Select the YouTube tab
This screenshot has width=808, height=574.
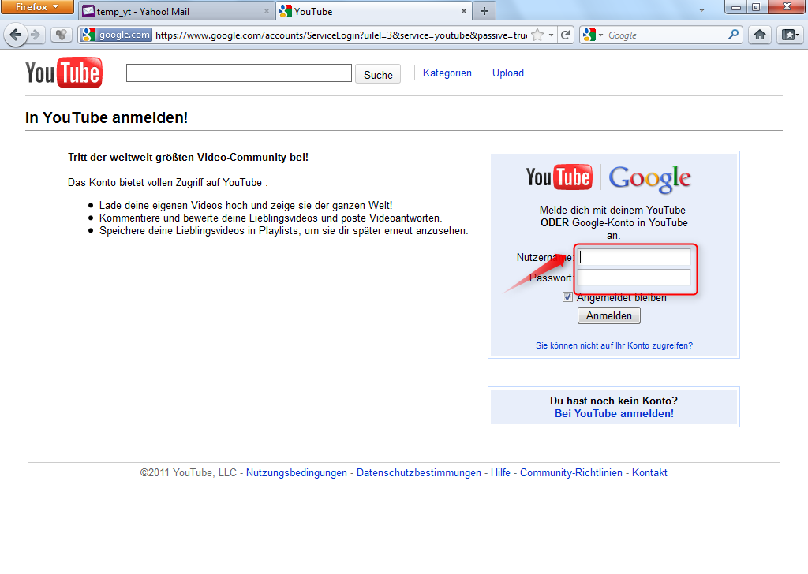point(363,11)
